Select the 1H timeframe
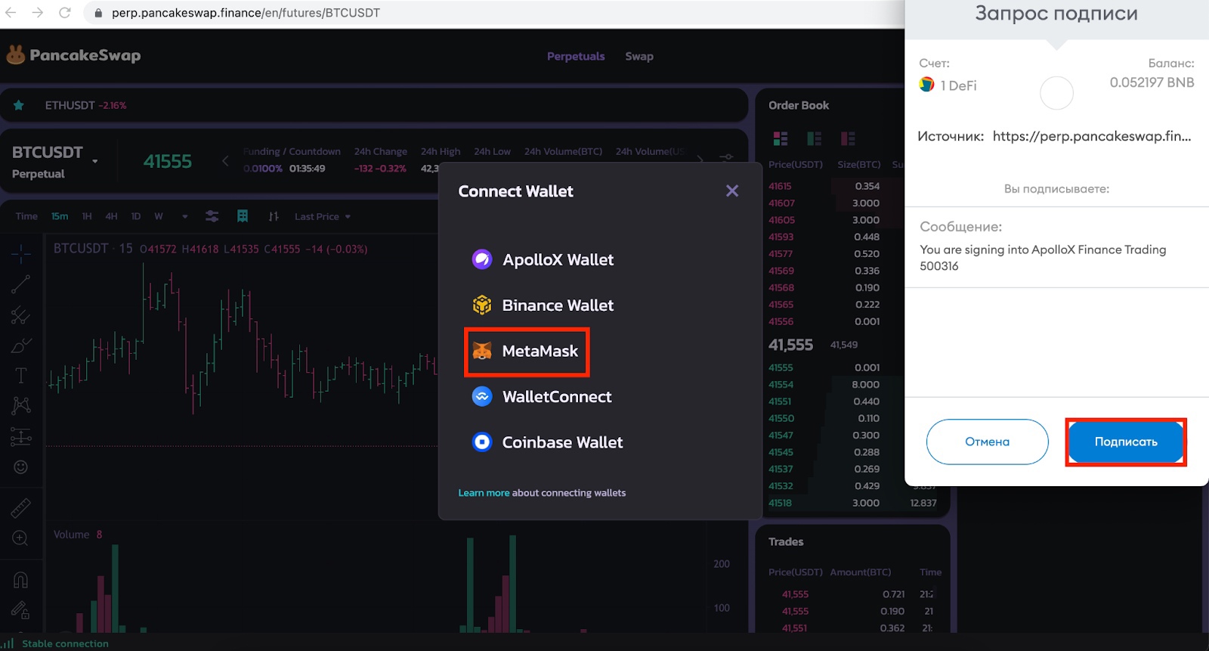Viewport: 1209px width, 651px height. coord(87,216)
